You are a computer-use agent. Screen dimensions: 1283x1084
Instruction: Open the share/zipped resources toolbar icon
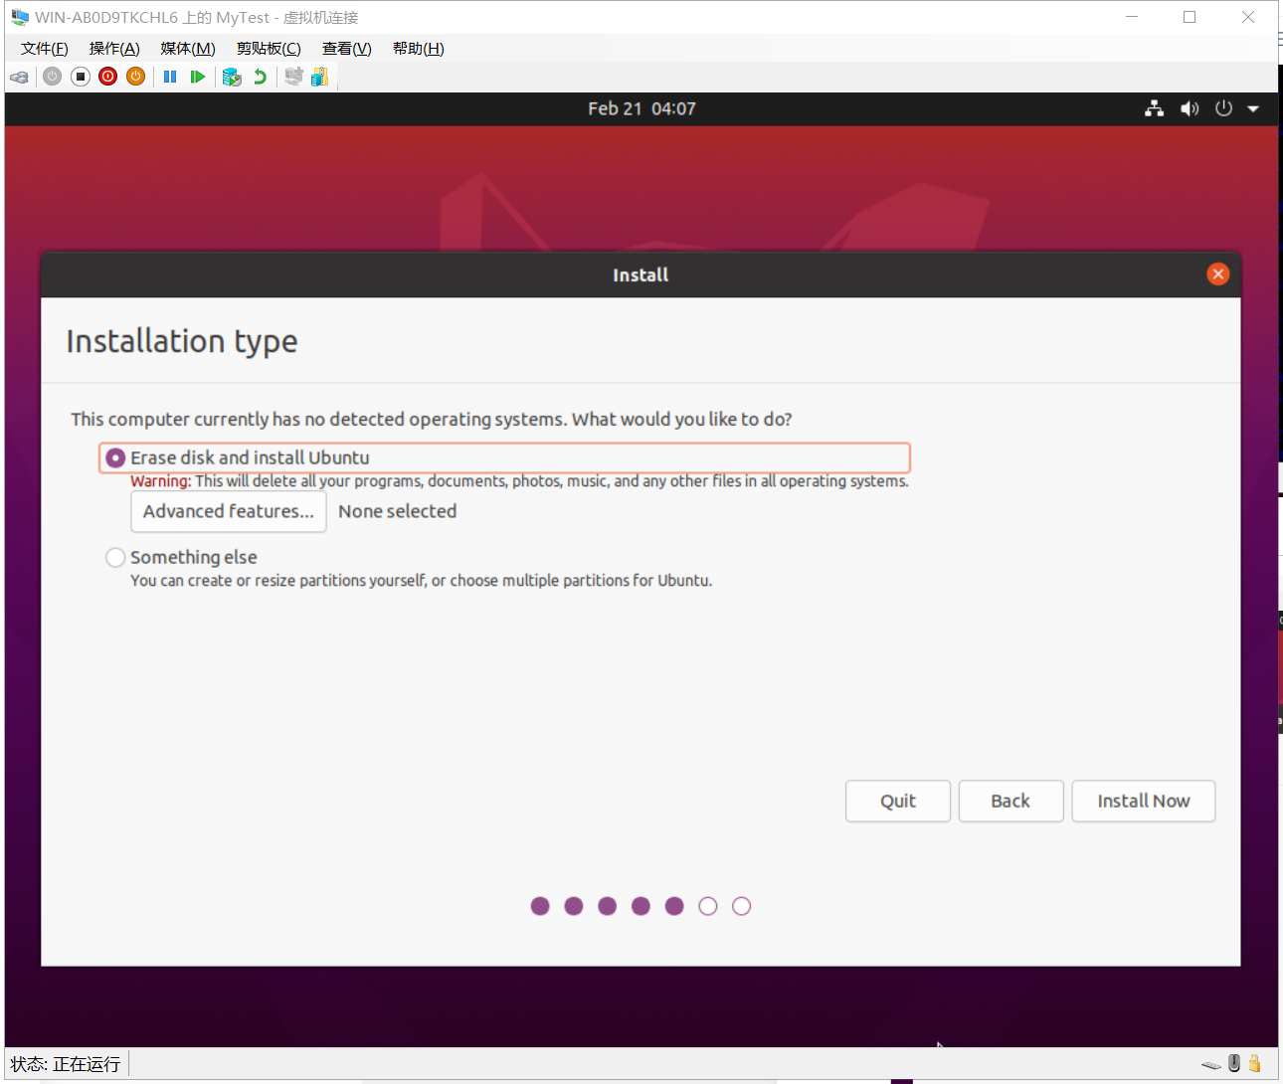[319, 77]
